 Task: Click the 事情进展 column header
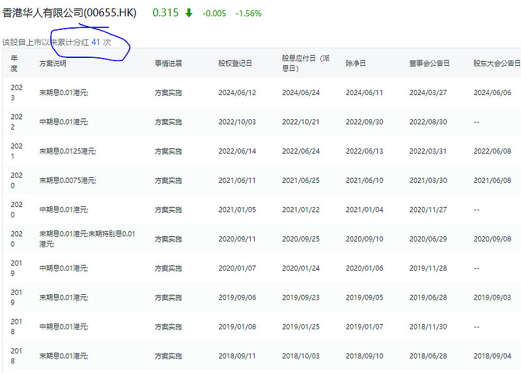[168, 63]
